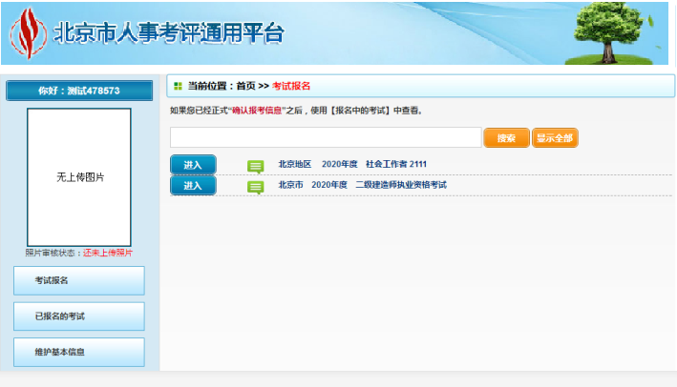Focus the exam search text field
Screen dimensions: 677x387
(x=326, y=138)
